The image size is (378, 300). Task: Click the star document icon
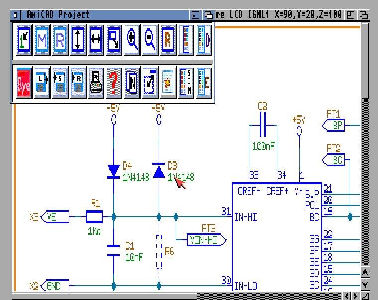(168, 81)
